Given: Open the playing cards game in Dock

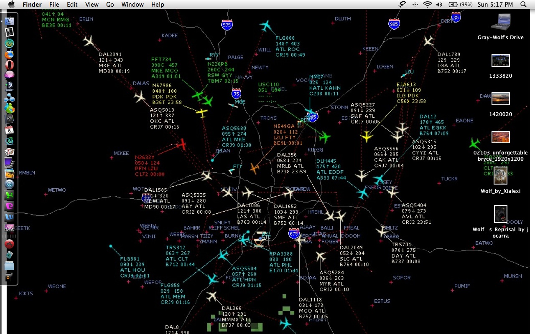Looking at the screenshot, I should [9, 152].
